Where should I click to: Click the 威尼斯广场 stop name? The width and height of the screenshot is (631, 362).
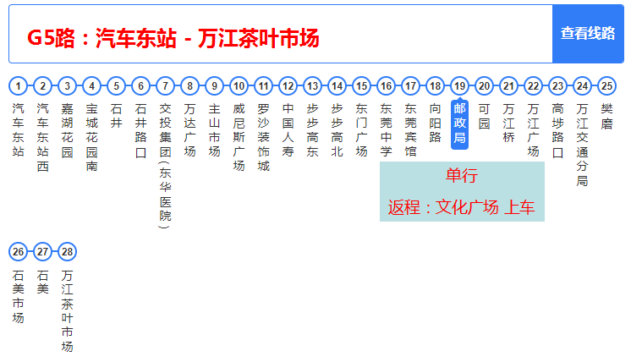[239, 138]
